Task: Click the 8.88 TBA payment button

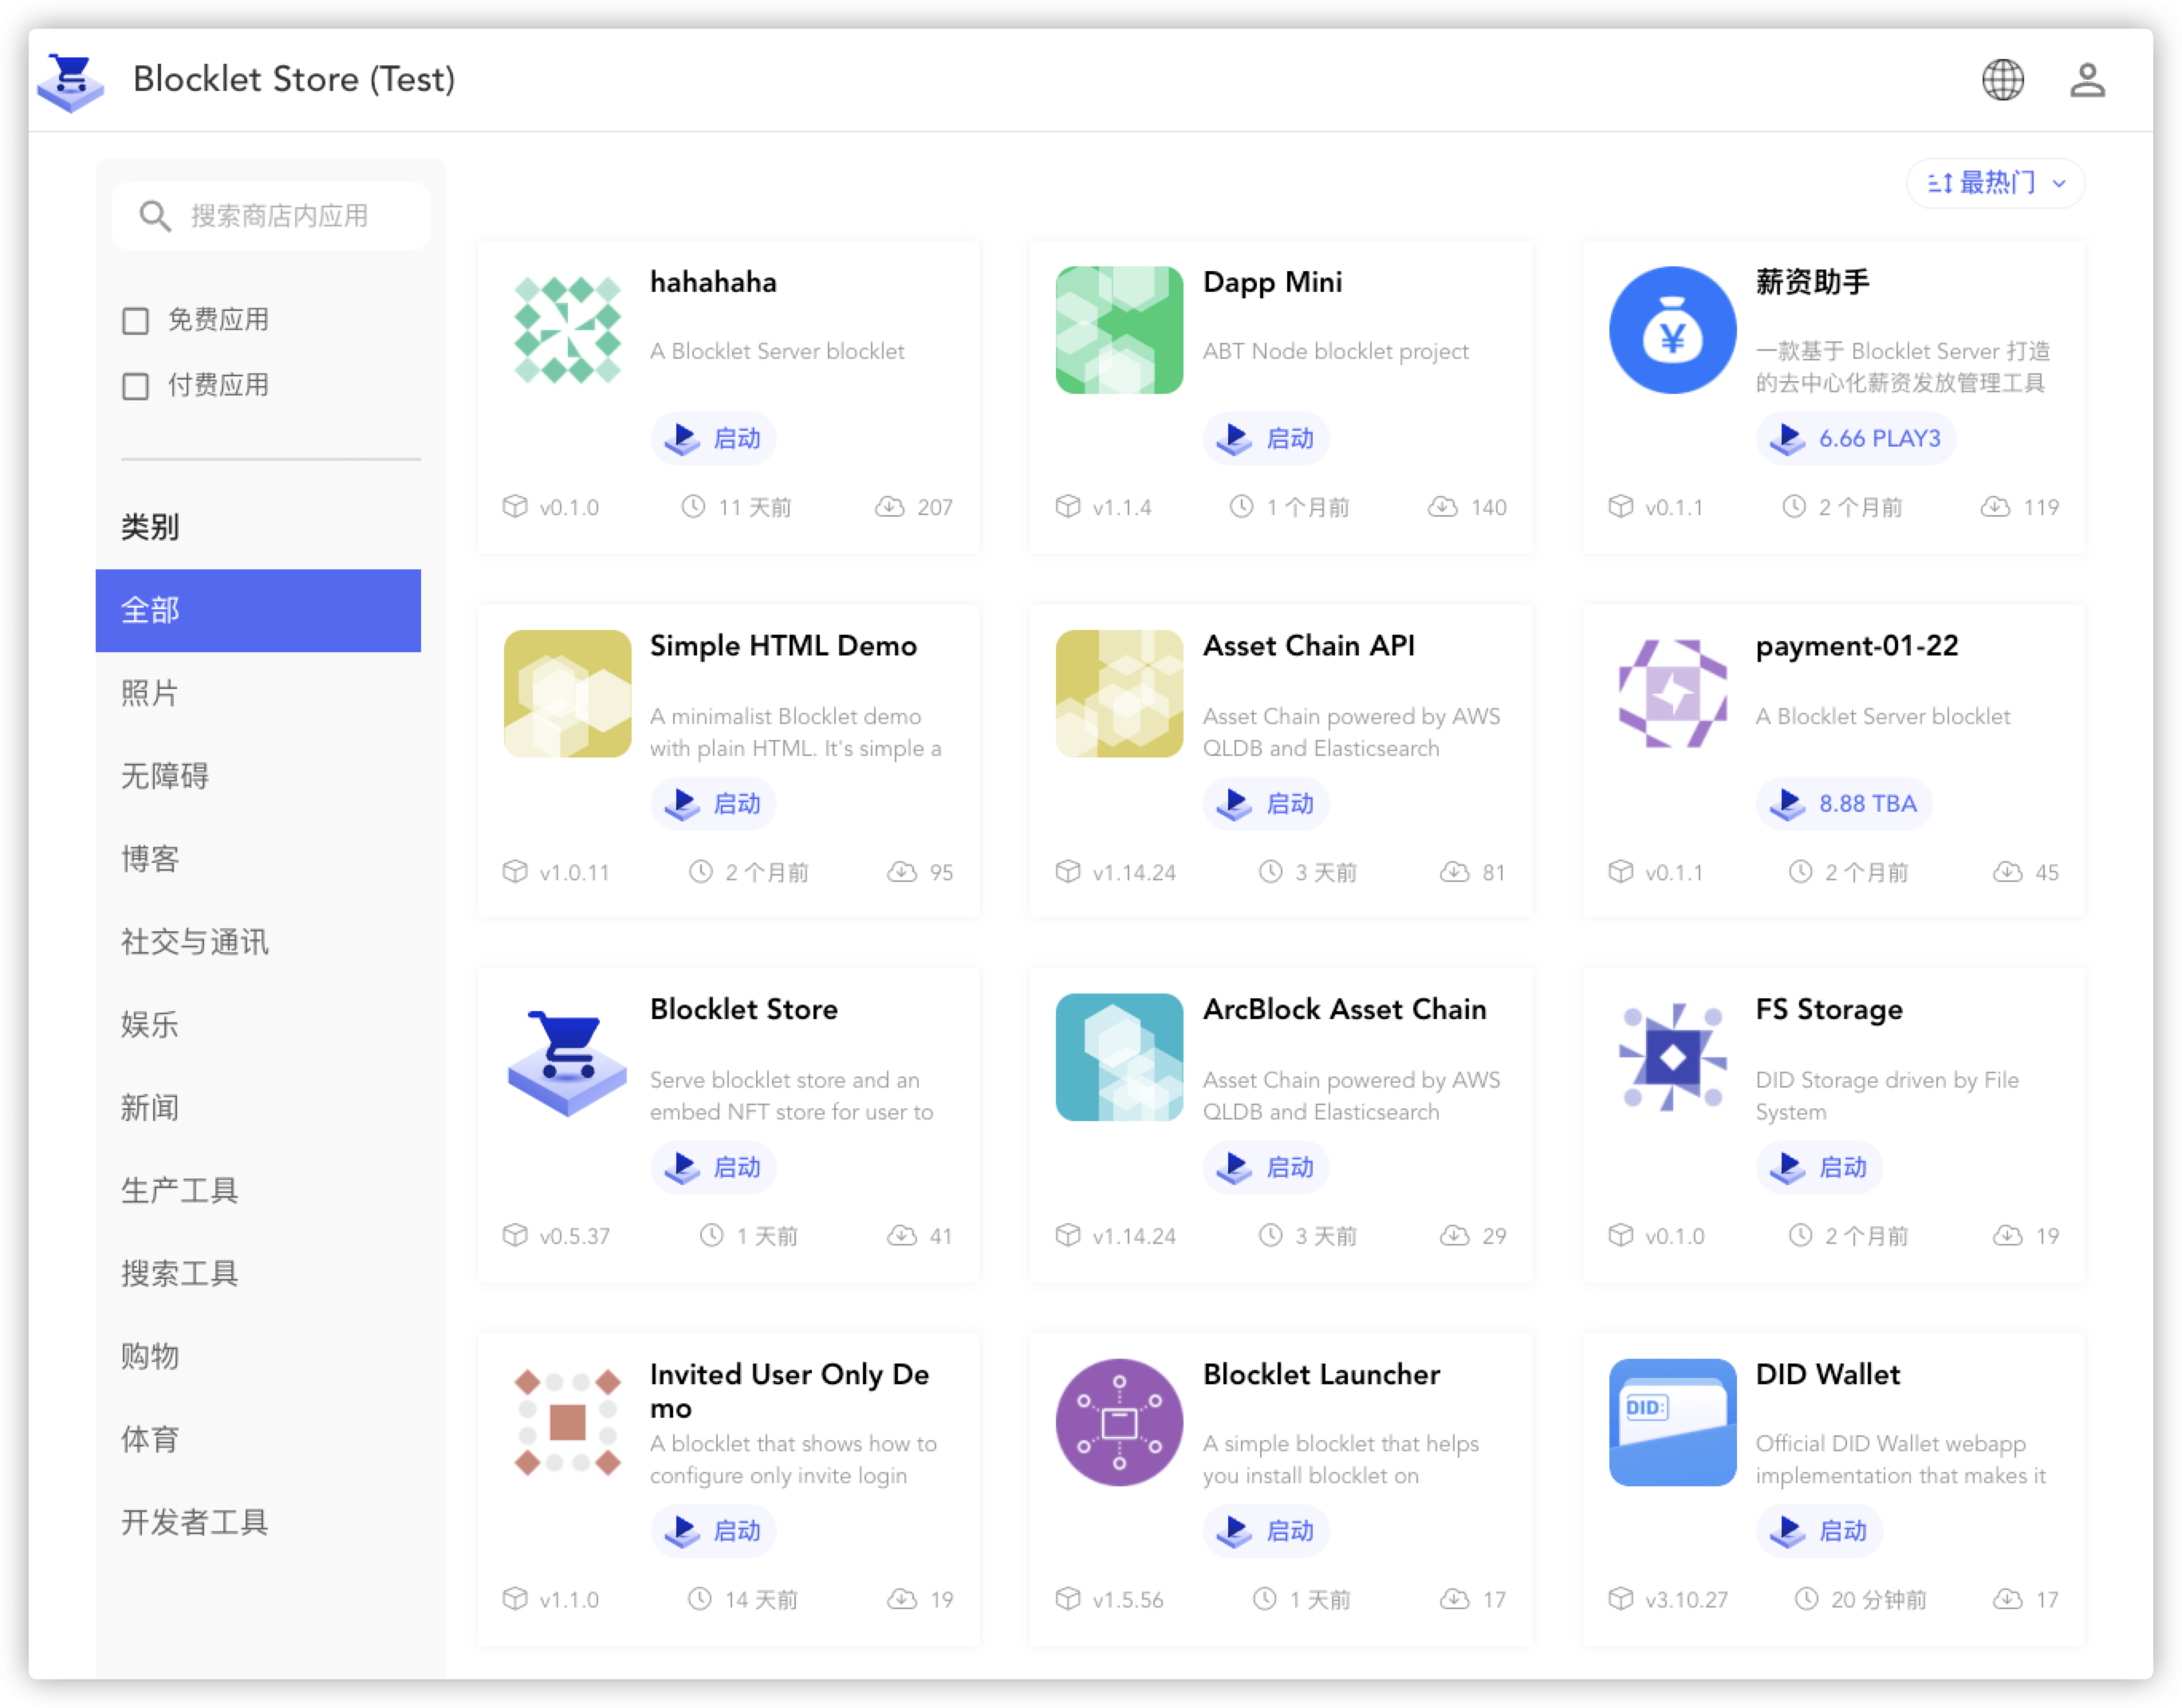Action: coord(1844,804)
